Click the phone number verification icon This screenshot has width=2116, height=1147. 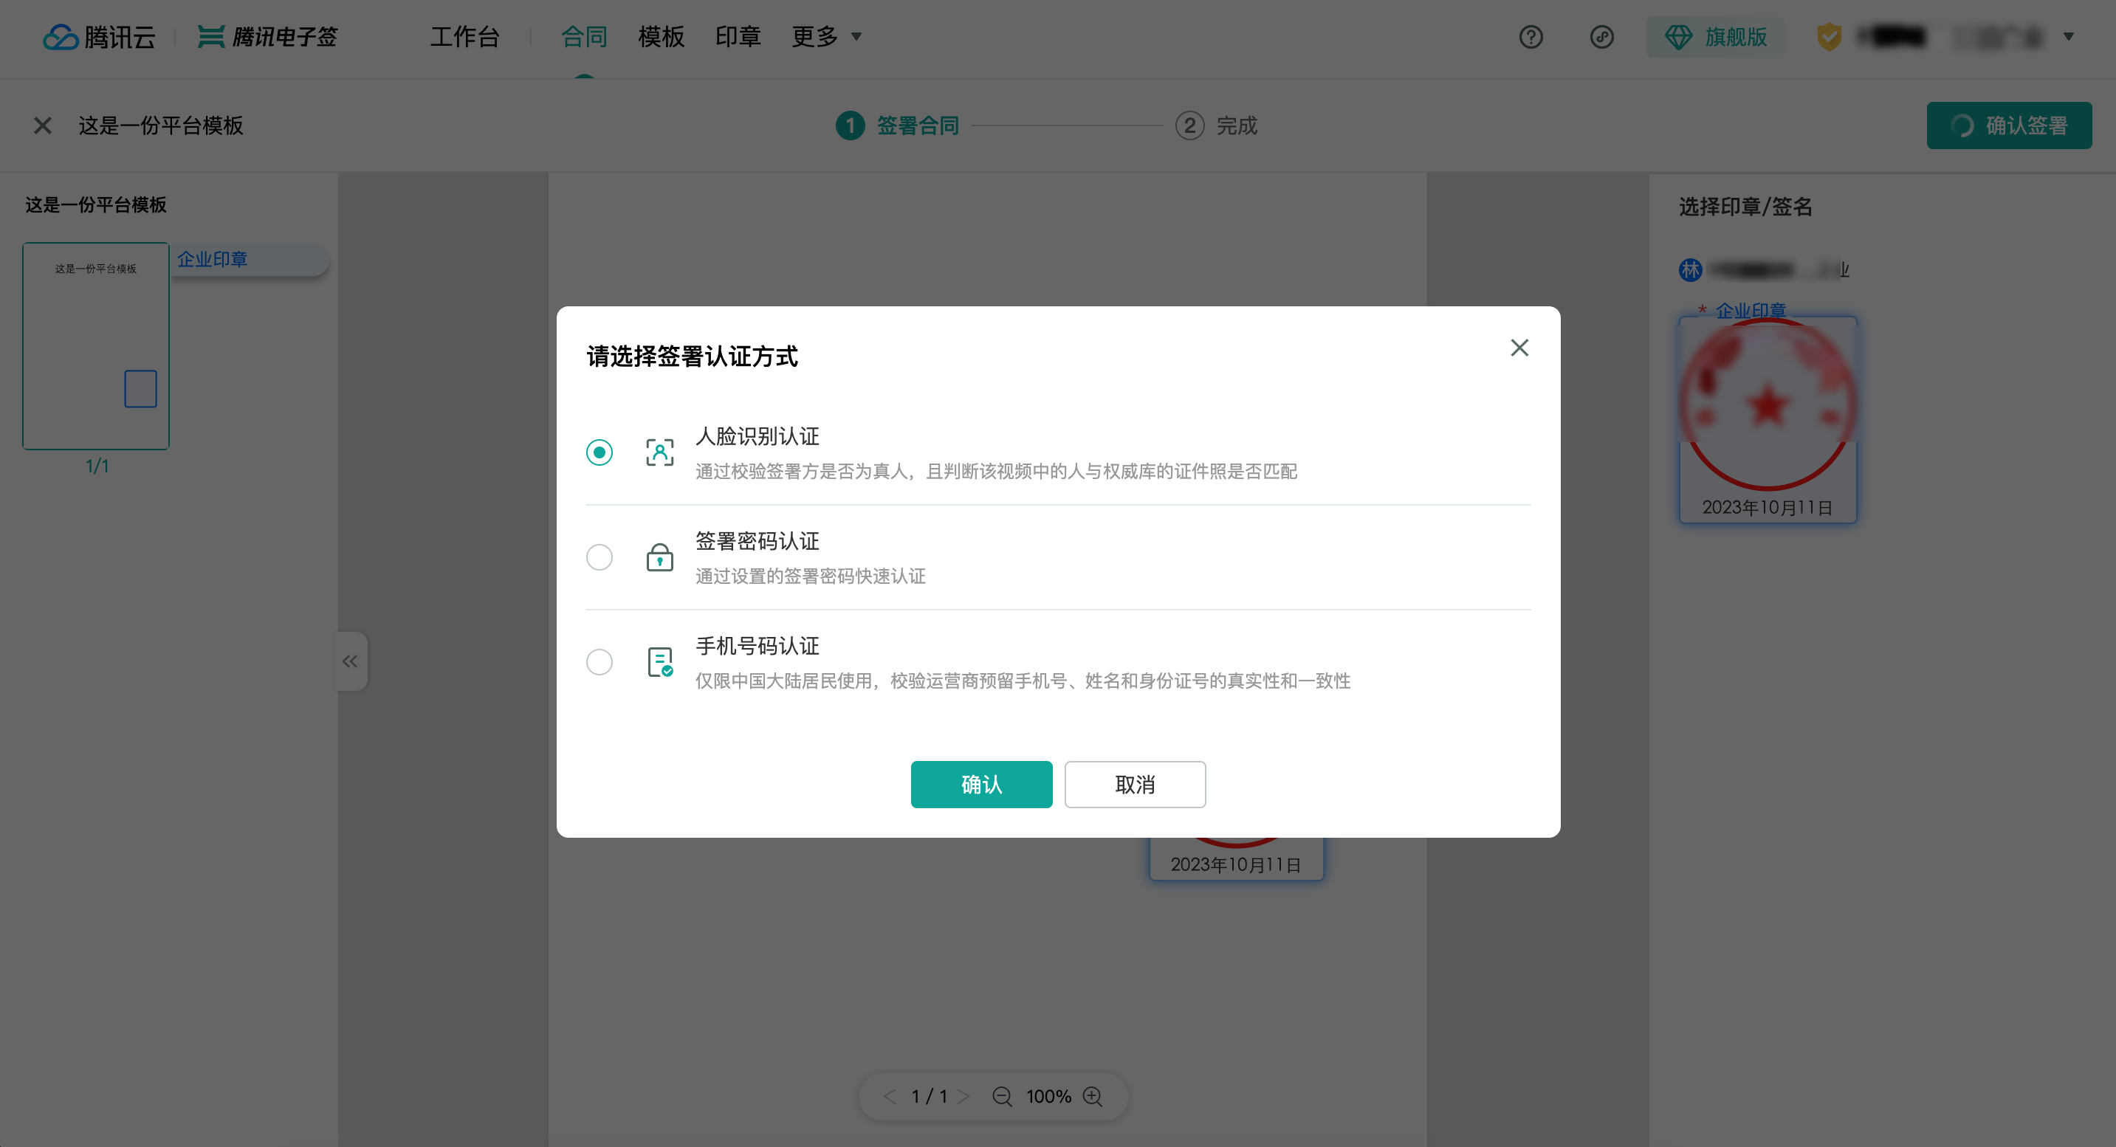[x=659, y=662]
